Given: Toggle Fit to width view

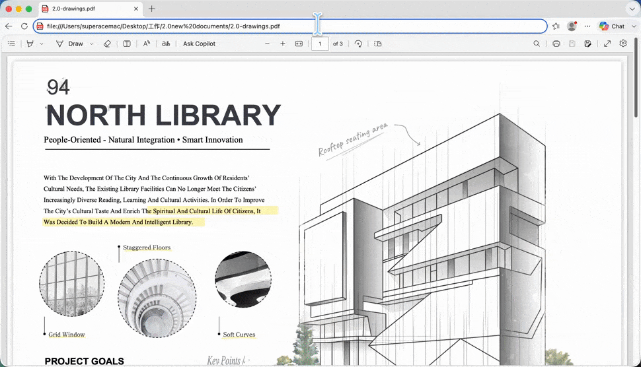Looking at the screenshot, I should point(299,44).
